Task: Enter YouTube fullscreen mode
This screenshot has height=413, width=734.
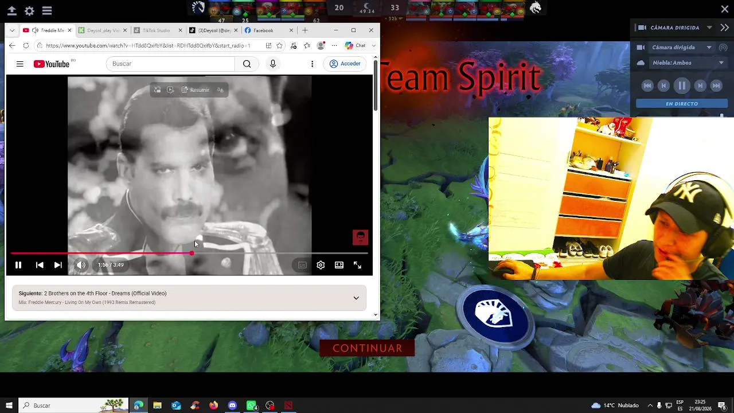Action: pos(357,265)
